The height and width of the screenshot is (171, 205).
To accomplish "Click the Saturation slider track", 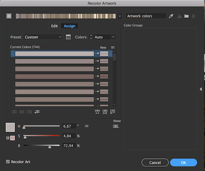I will 41,136.
